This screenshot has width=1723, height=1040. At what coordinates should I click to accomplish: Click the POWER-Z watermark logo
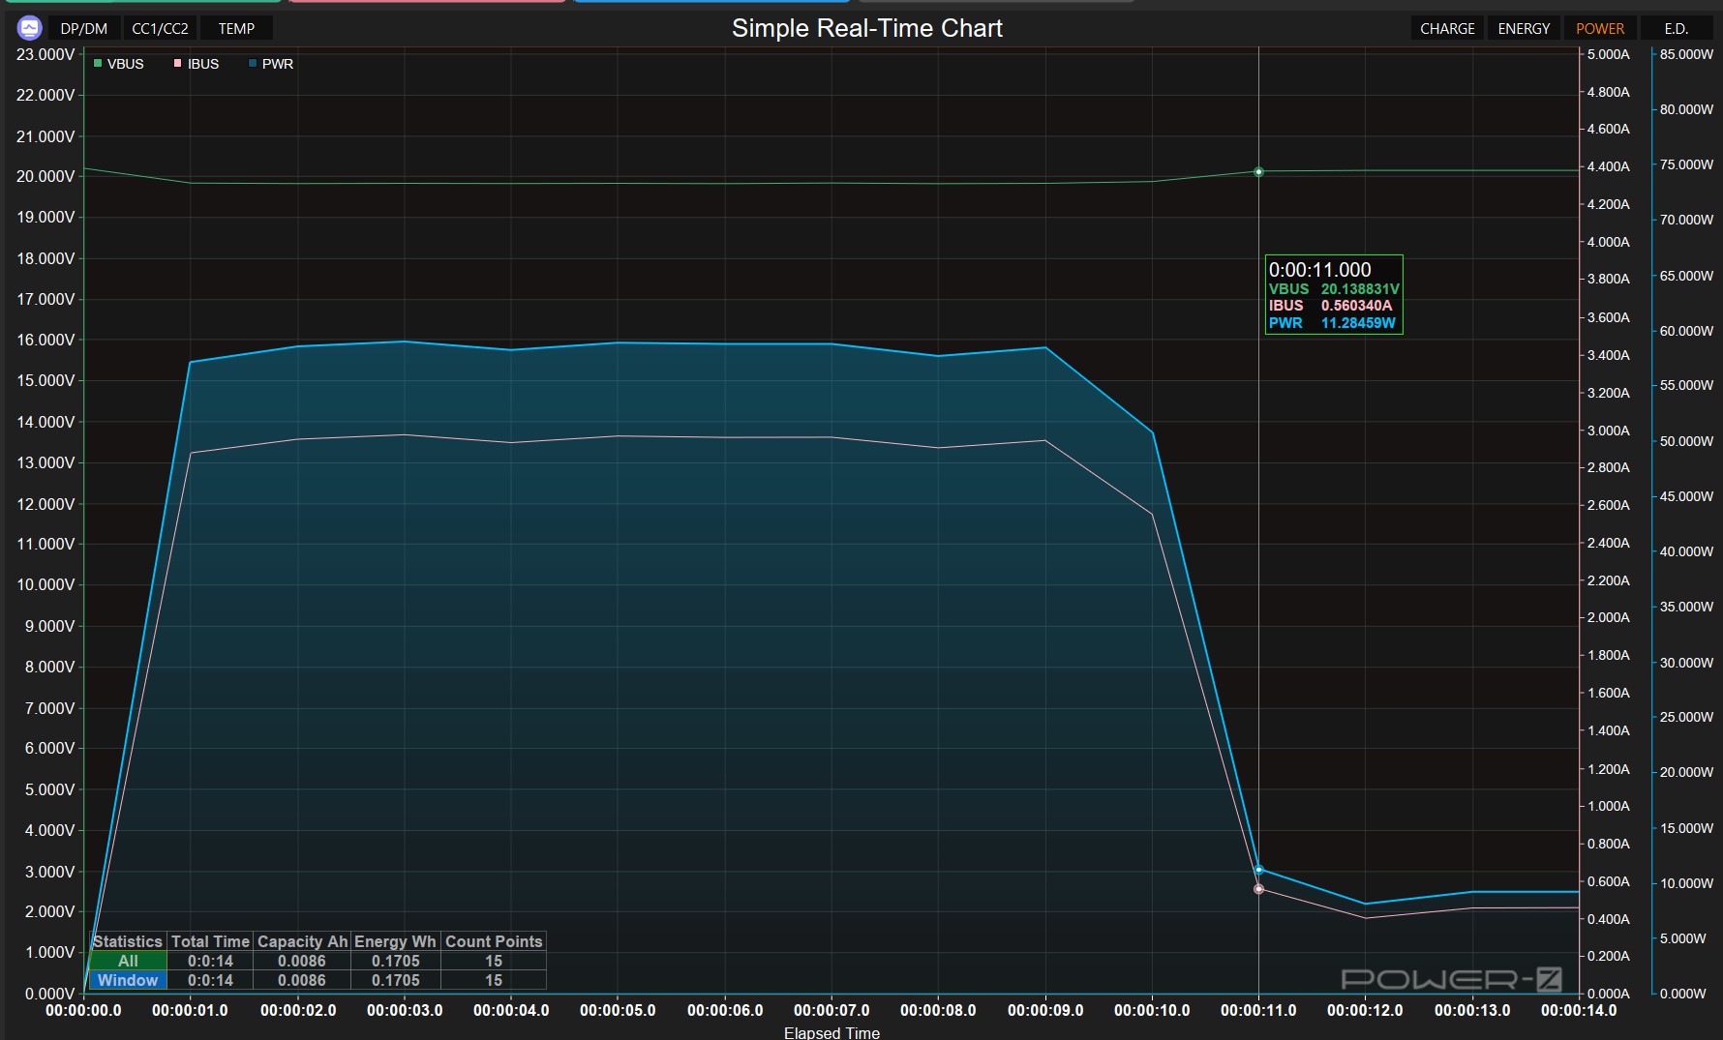point(1450,979)
